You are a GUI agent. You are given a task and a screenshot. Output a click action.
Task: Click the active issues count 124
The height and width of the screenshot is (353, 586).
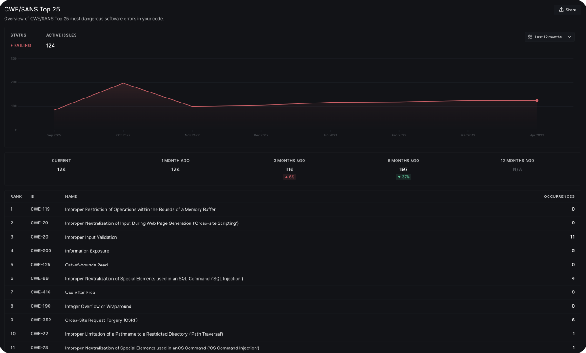click(x=50, y=46)
